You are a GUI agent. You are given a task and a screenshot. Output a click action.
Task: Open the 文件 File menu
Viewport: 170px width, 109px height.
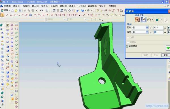tap(7, 6)
